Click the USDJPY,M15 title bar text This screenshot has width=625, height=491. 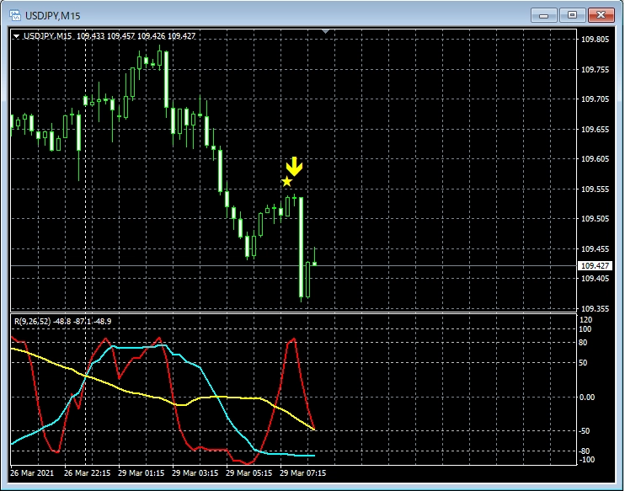point(53,14)
